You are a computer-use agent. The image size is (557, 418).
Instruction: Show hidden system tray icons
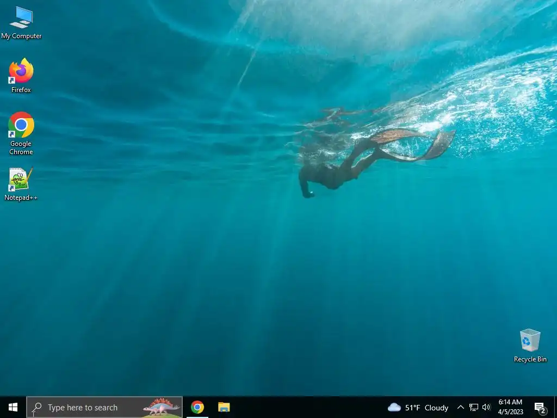(x=460, y=407)
